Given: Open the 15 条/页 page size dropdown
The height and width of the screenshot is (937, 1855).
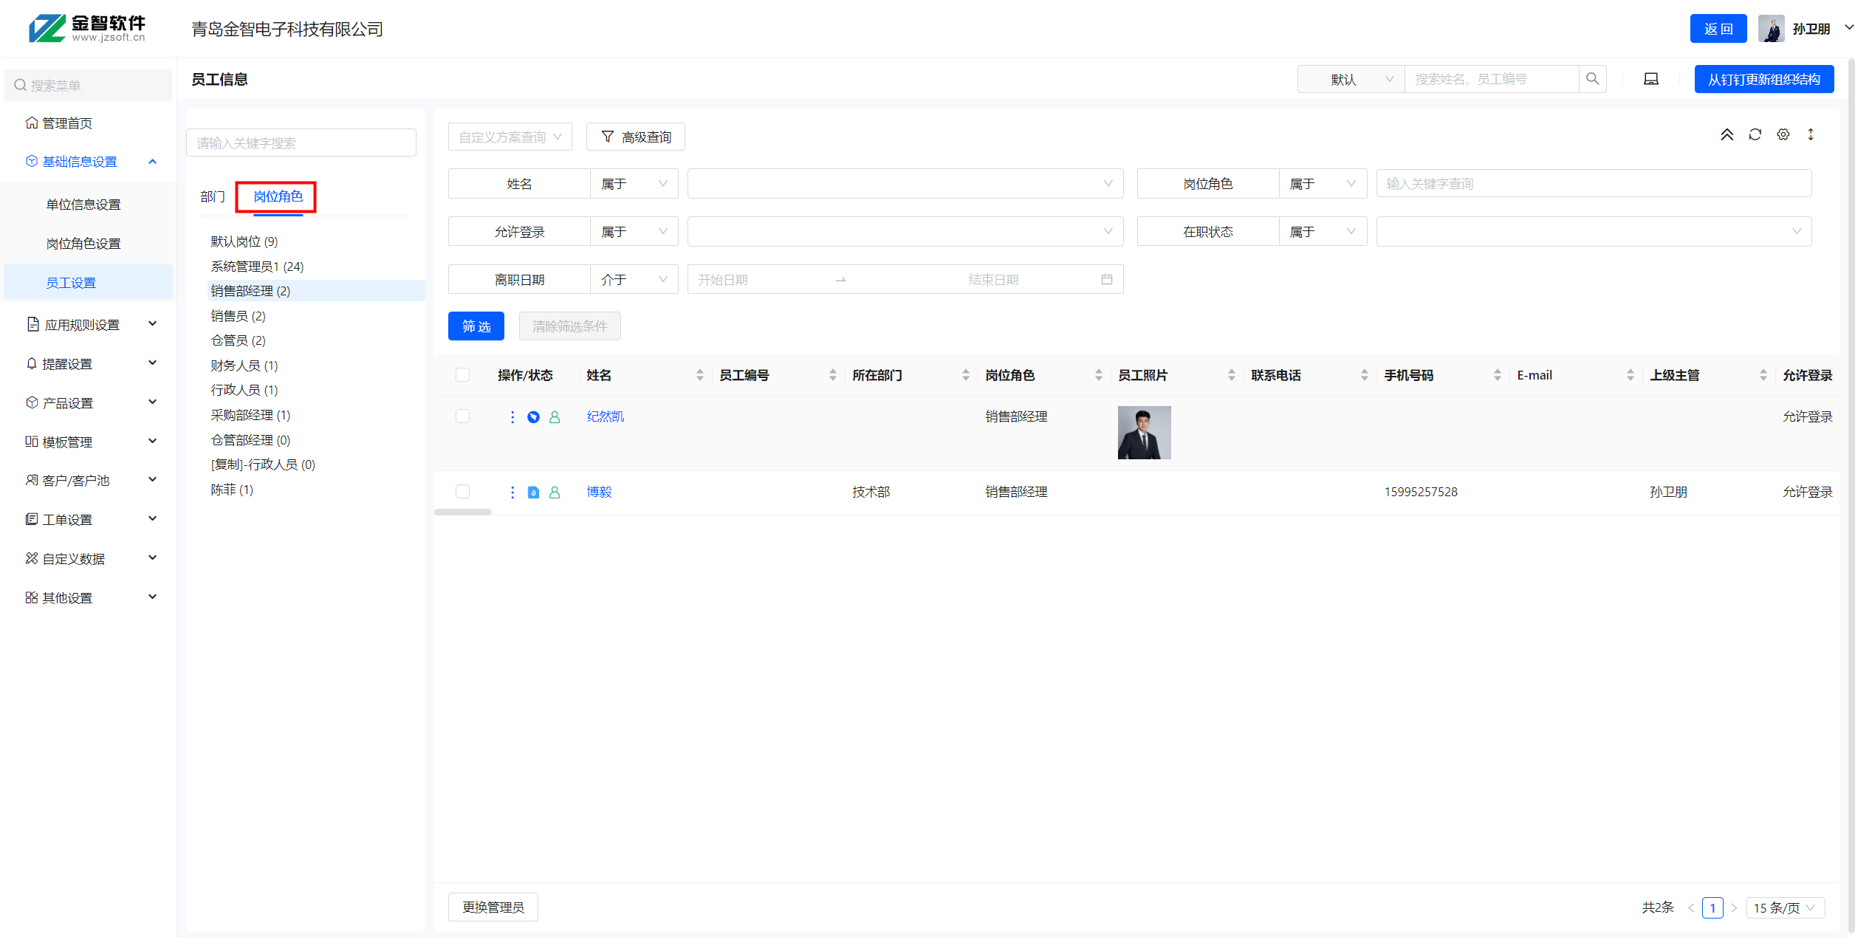Looking at the screenshot, I should (x=1784, y=907).
